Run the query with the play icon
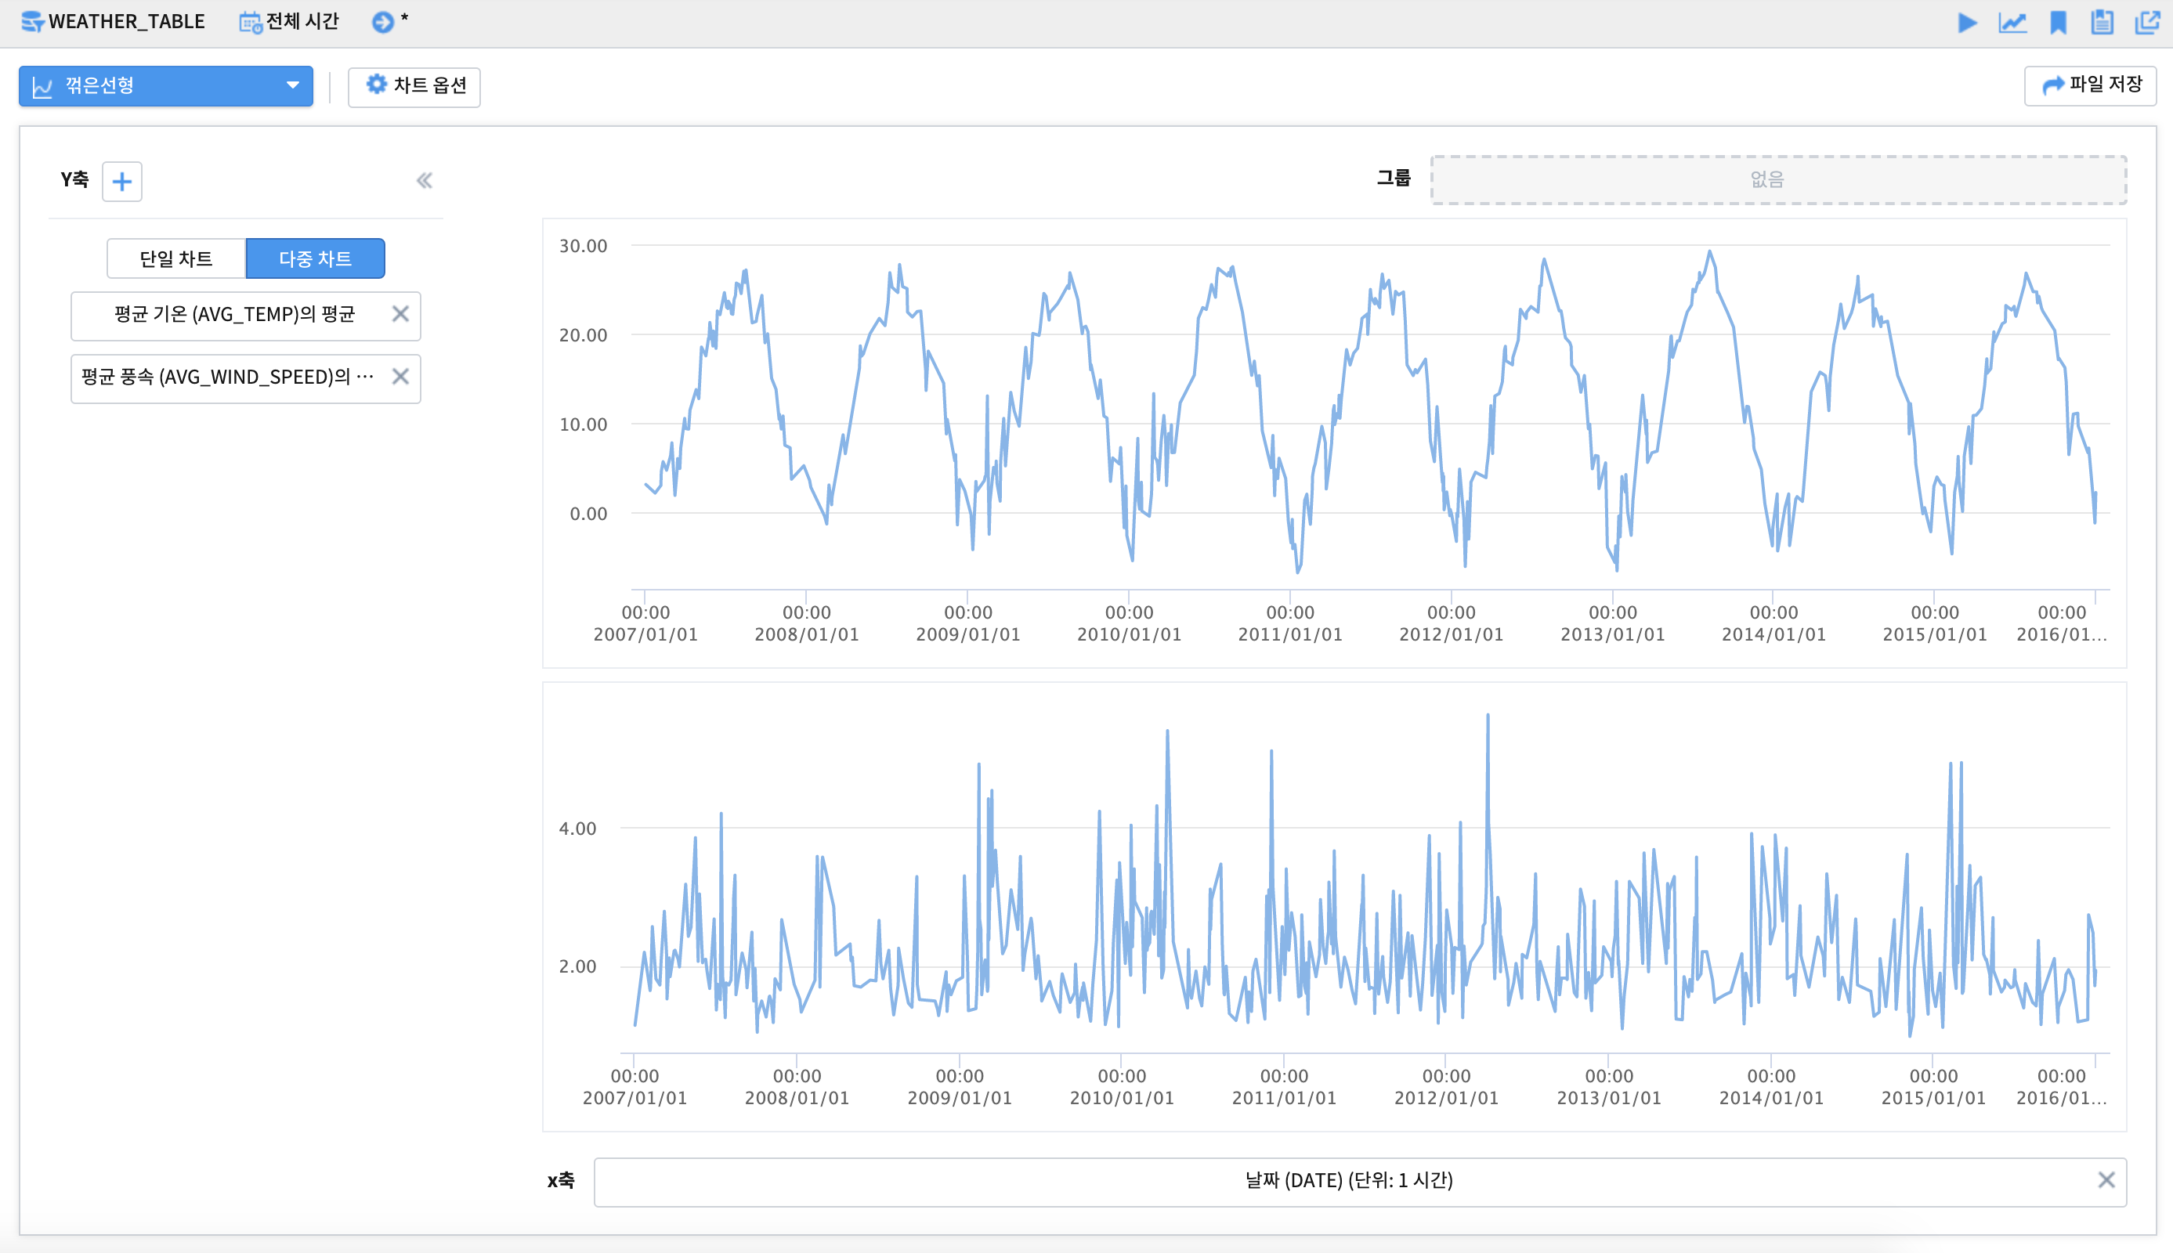This screenshot has width=2173, height=1253. (x=1967, y=23)
